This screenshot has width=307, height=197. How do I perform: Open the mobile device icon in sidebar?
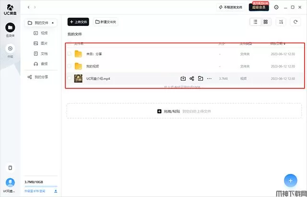point(10,168)
